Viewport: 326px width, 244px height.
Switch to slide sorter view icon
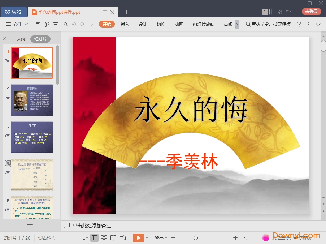point(104,237)
